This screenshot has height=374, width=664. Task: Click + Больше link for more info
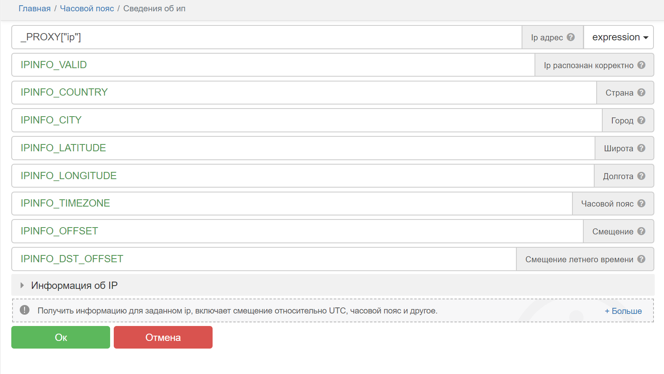pyautogui.click(x=623, y=311)
